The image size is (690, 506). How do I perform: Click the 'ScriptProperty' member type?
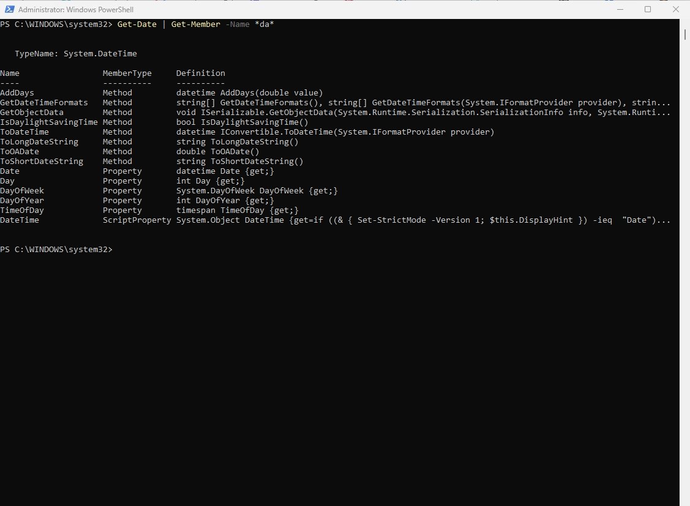tap(137, 220)
